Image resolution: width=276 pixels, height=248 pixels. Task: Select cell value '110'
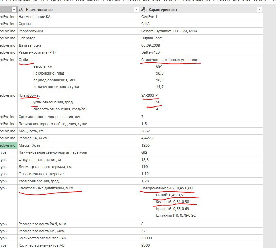tap(201, 167)
